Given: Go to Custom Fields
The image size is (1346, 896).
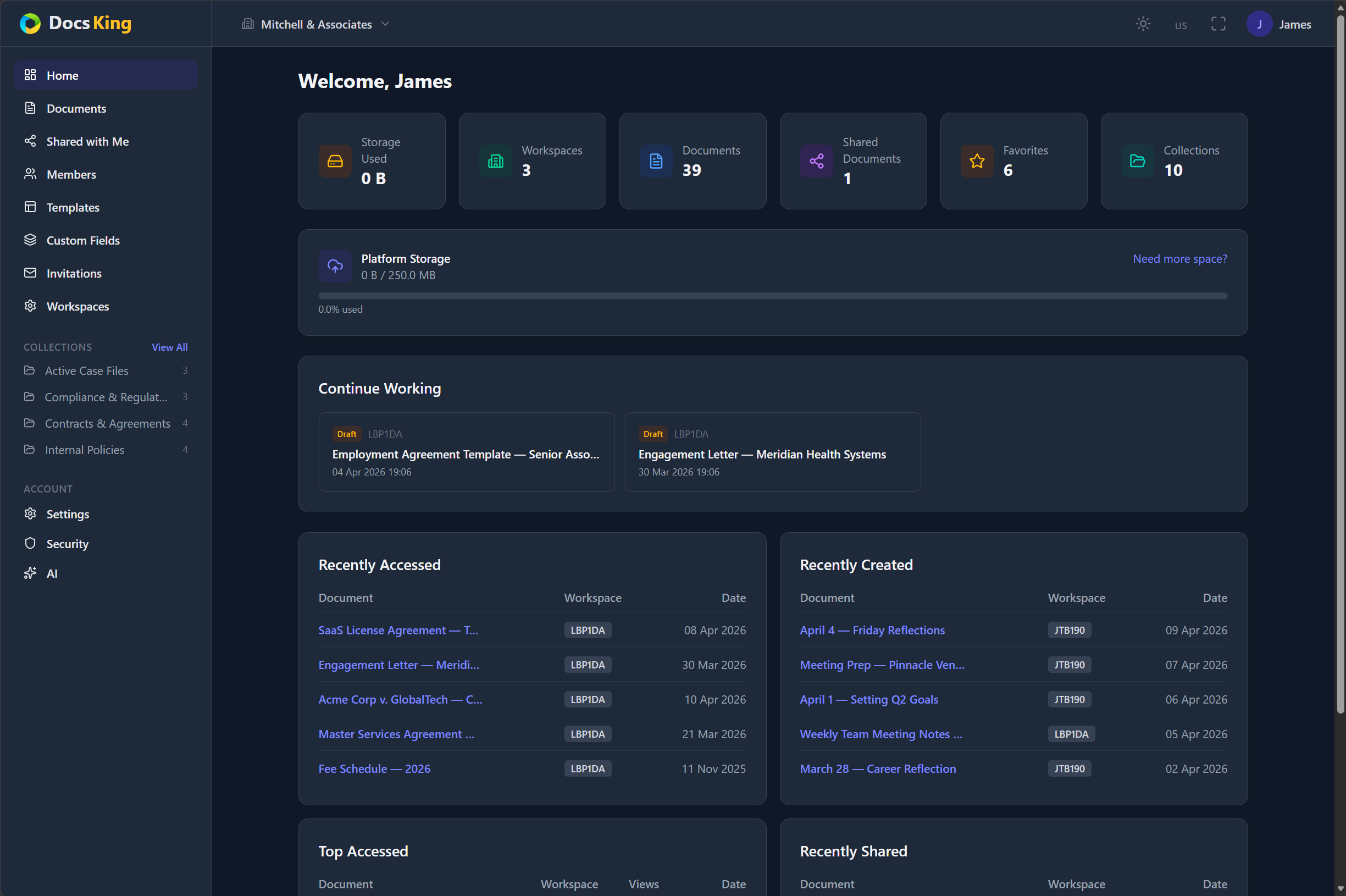Looking at the screenshot, I should 84,240.
